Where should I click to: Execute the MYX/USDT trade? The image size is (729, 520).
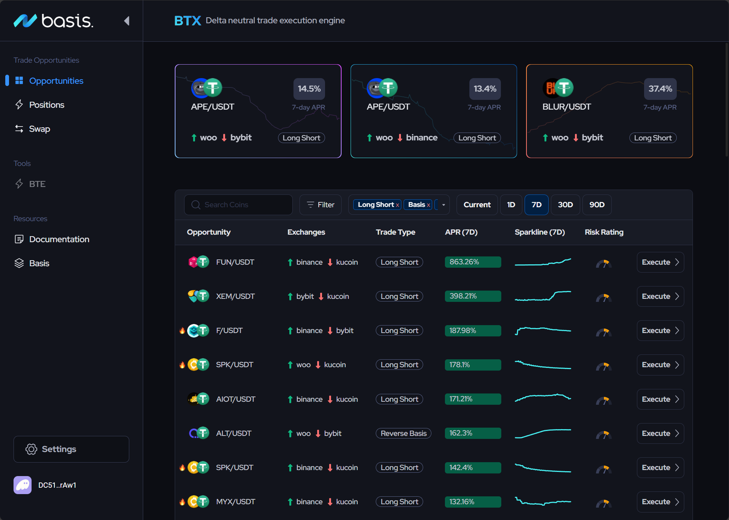[x=661, y=502]
